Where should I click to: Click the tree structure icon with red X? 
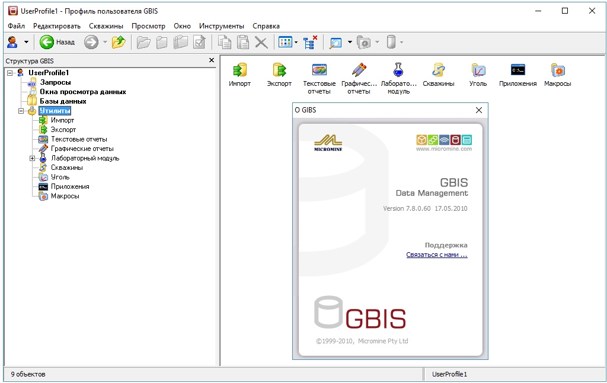pyautogui.click(x=309, y=42)
